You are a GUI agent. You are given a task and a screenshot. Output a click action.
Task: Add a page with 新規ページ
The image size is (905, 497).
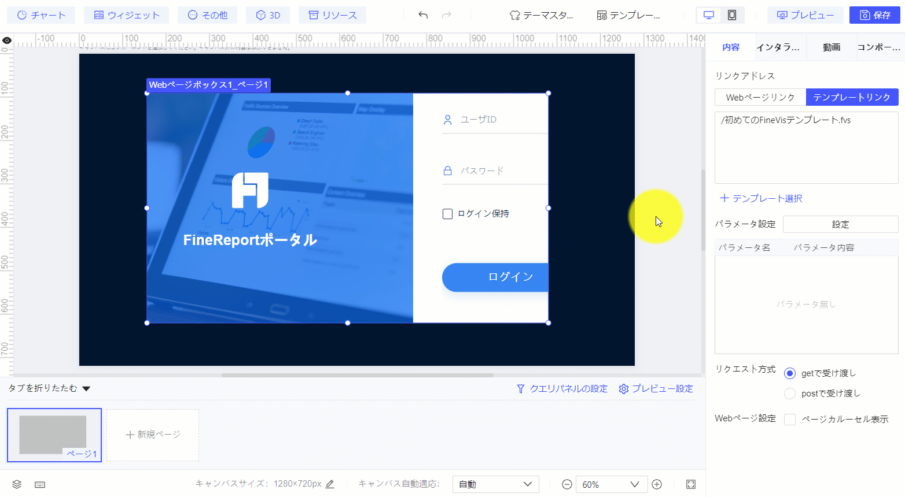pos(153,435)
